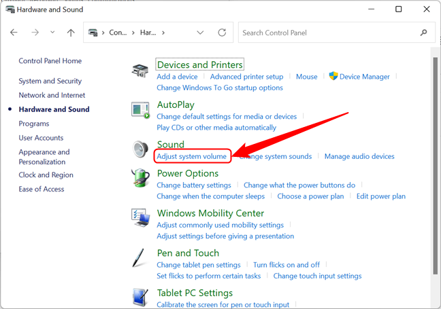Click the Pen and Touch pen icon
This screenshot has height=309, width=441.
coord(139,257)
